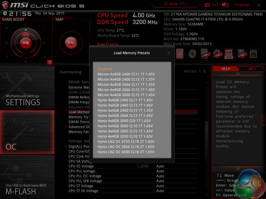The height and width of the screenshot is (199, 266).
Task: Select Hynix LN2 OC 4000 CL18 preset
Action: coord(126,152)
